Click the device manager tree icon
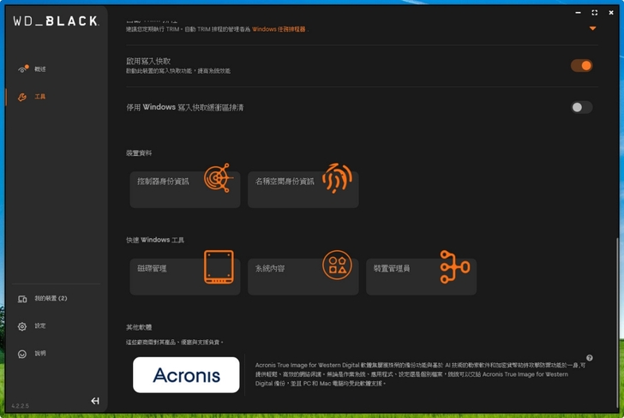Image resolution: width=624 pixels, height=418 pixels. click(x=455, y=267)
